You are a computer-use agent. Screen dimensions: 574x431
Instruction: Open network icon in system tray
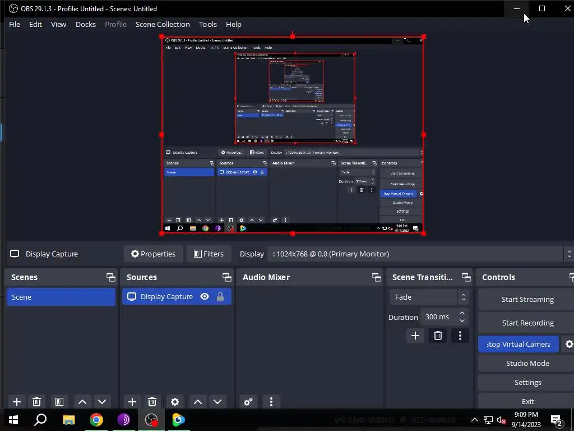(488, 420)
